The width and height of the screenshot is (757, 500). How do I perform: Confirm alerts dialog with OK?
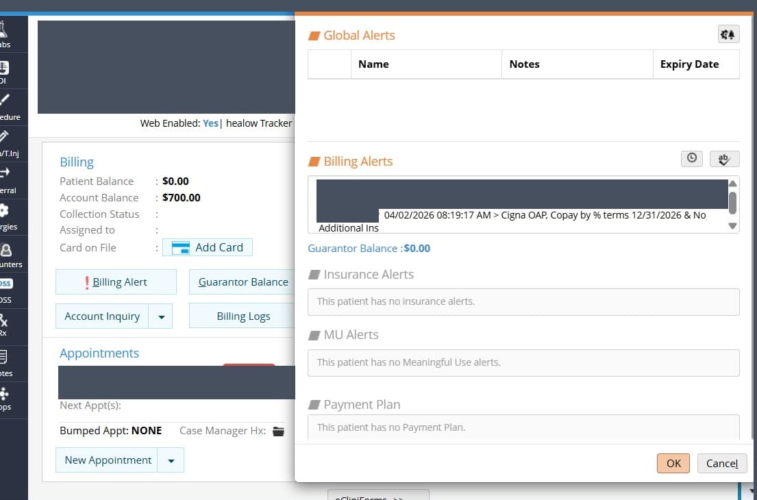pos(673,463)
